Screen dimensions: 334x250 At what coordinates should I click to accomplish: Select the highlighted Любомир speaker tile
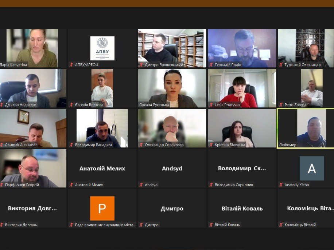point(306,128)
